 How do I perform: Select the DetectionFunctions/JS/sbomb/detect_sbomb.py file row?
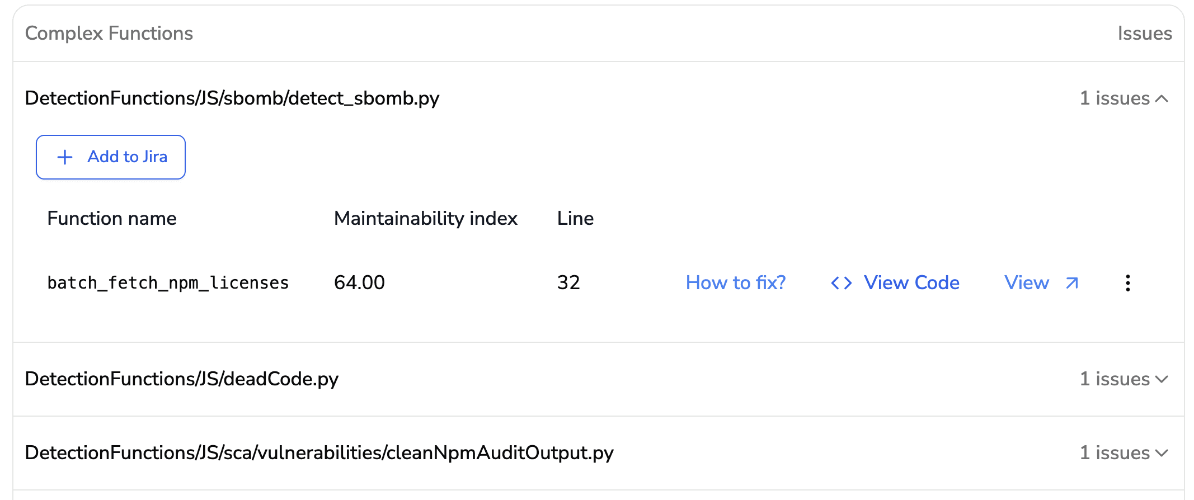coord(599,98)
